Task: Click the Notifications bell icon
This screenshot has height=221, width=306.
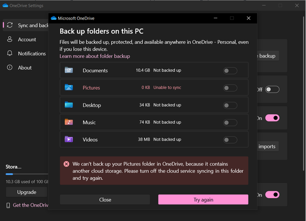Action: [x=10, y=53]
